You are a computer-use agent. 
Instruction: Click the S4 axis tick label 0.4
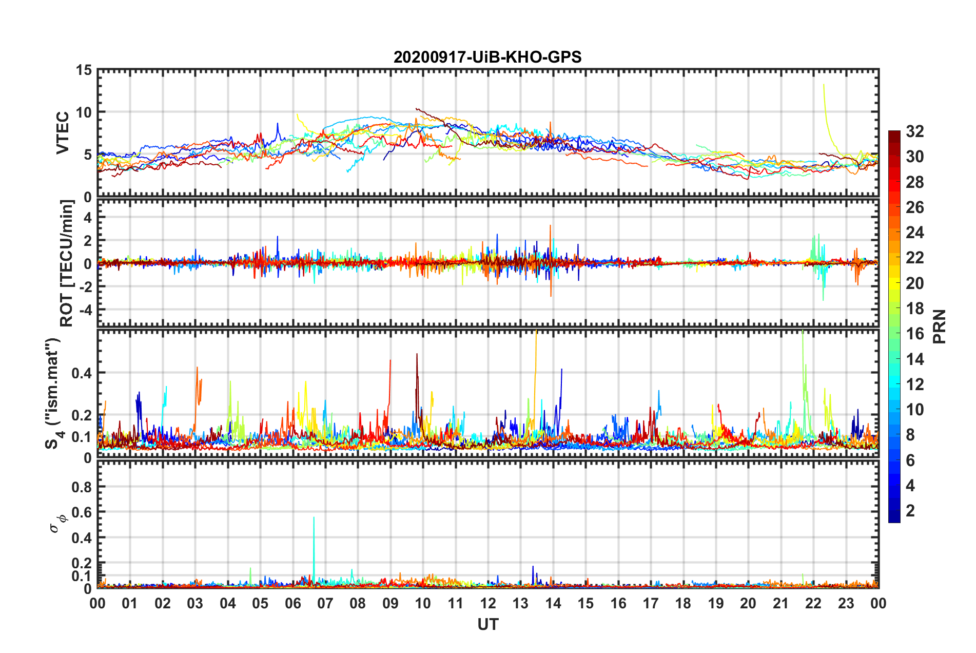click(82, 373)
